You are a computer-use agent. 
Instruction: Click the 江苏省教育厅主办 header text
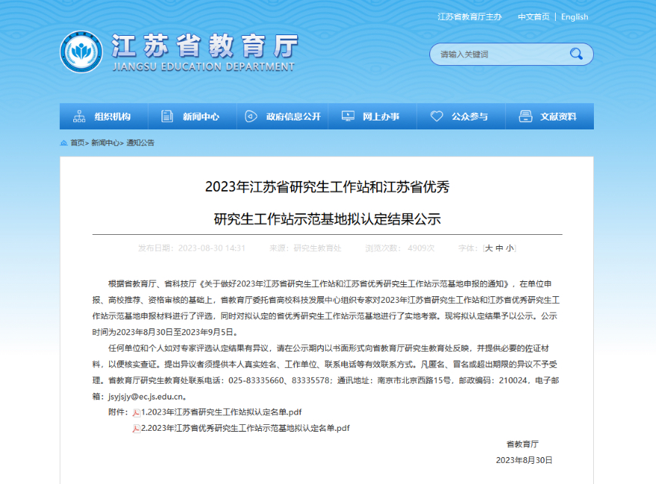[470, 16]
